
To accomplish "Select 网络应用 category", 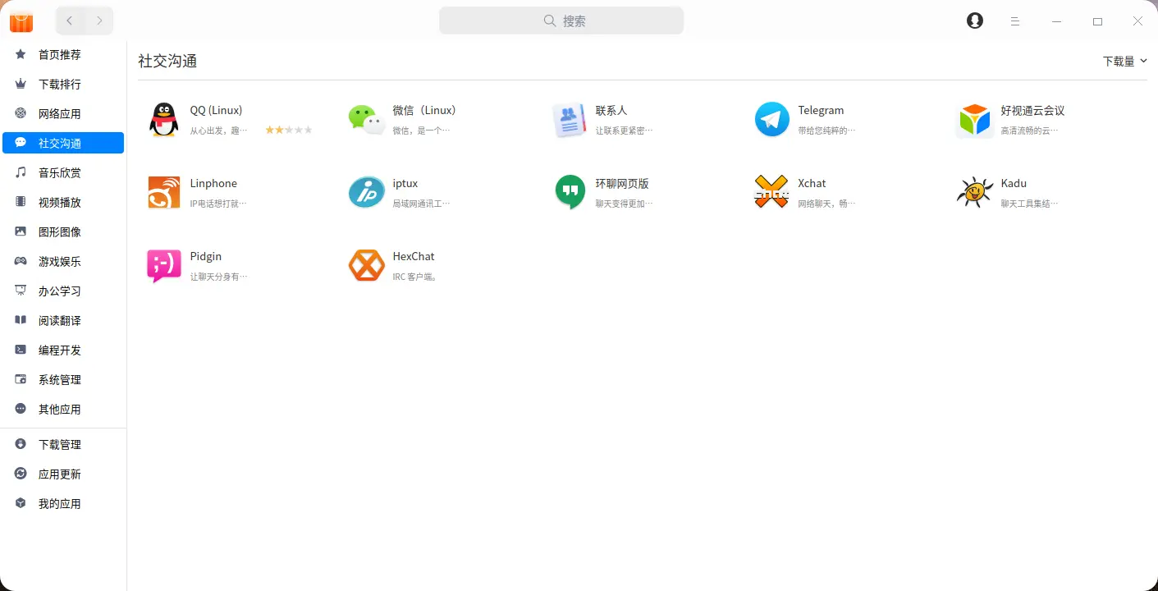I will click(63, 113).
